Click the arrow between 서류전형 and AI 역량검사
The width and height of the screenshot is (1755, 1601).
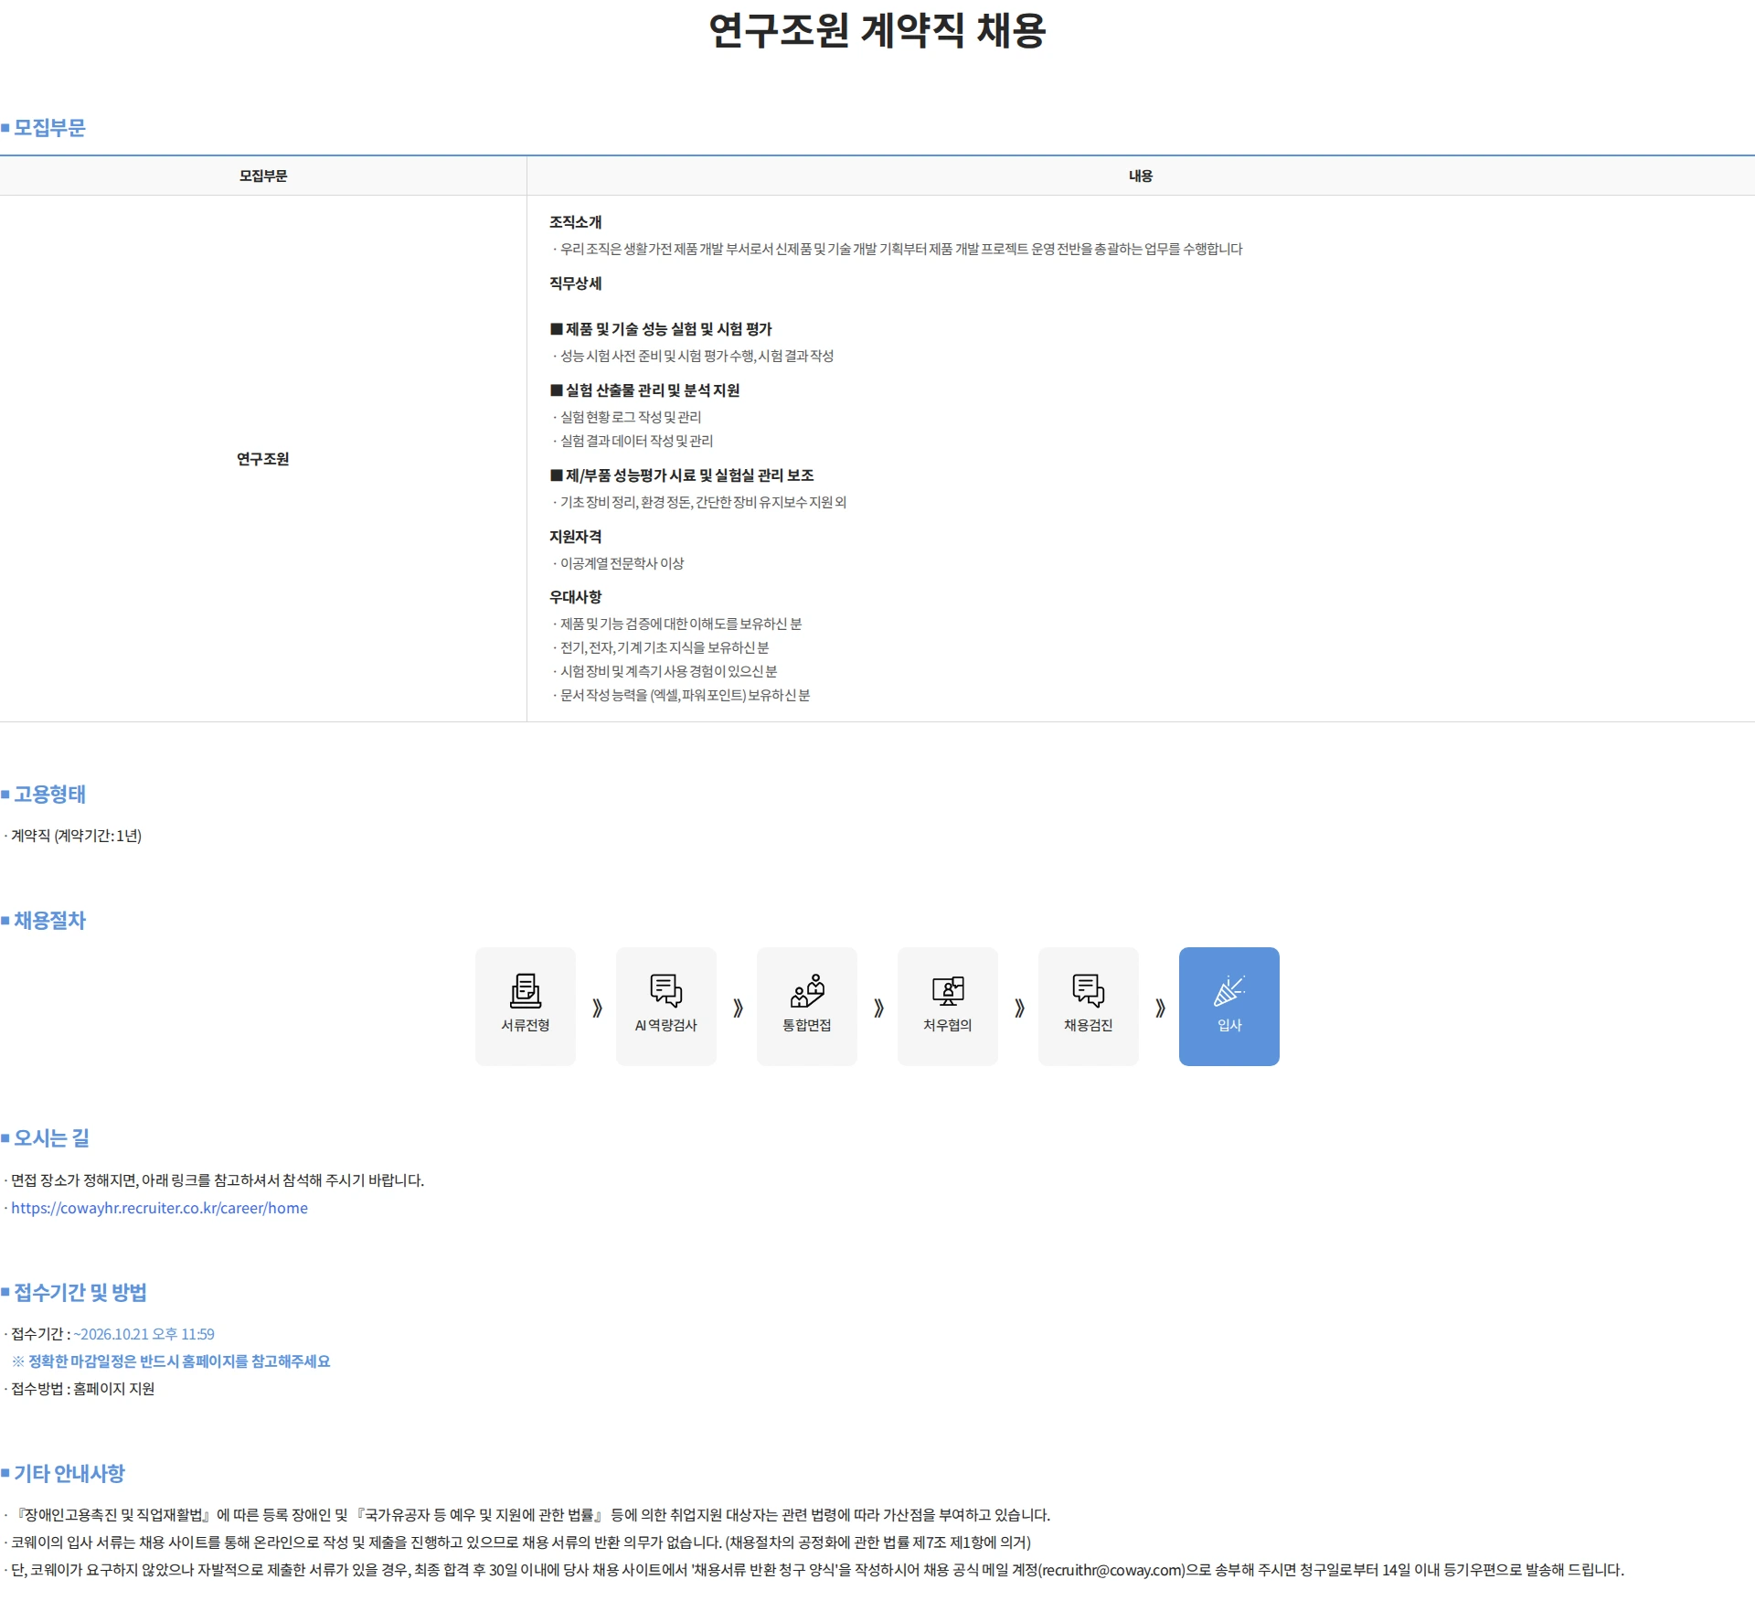(x=597, y=1008)
